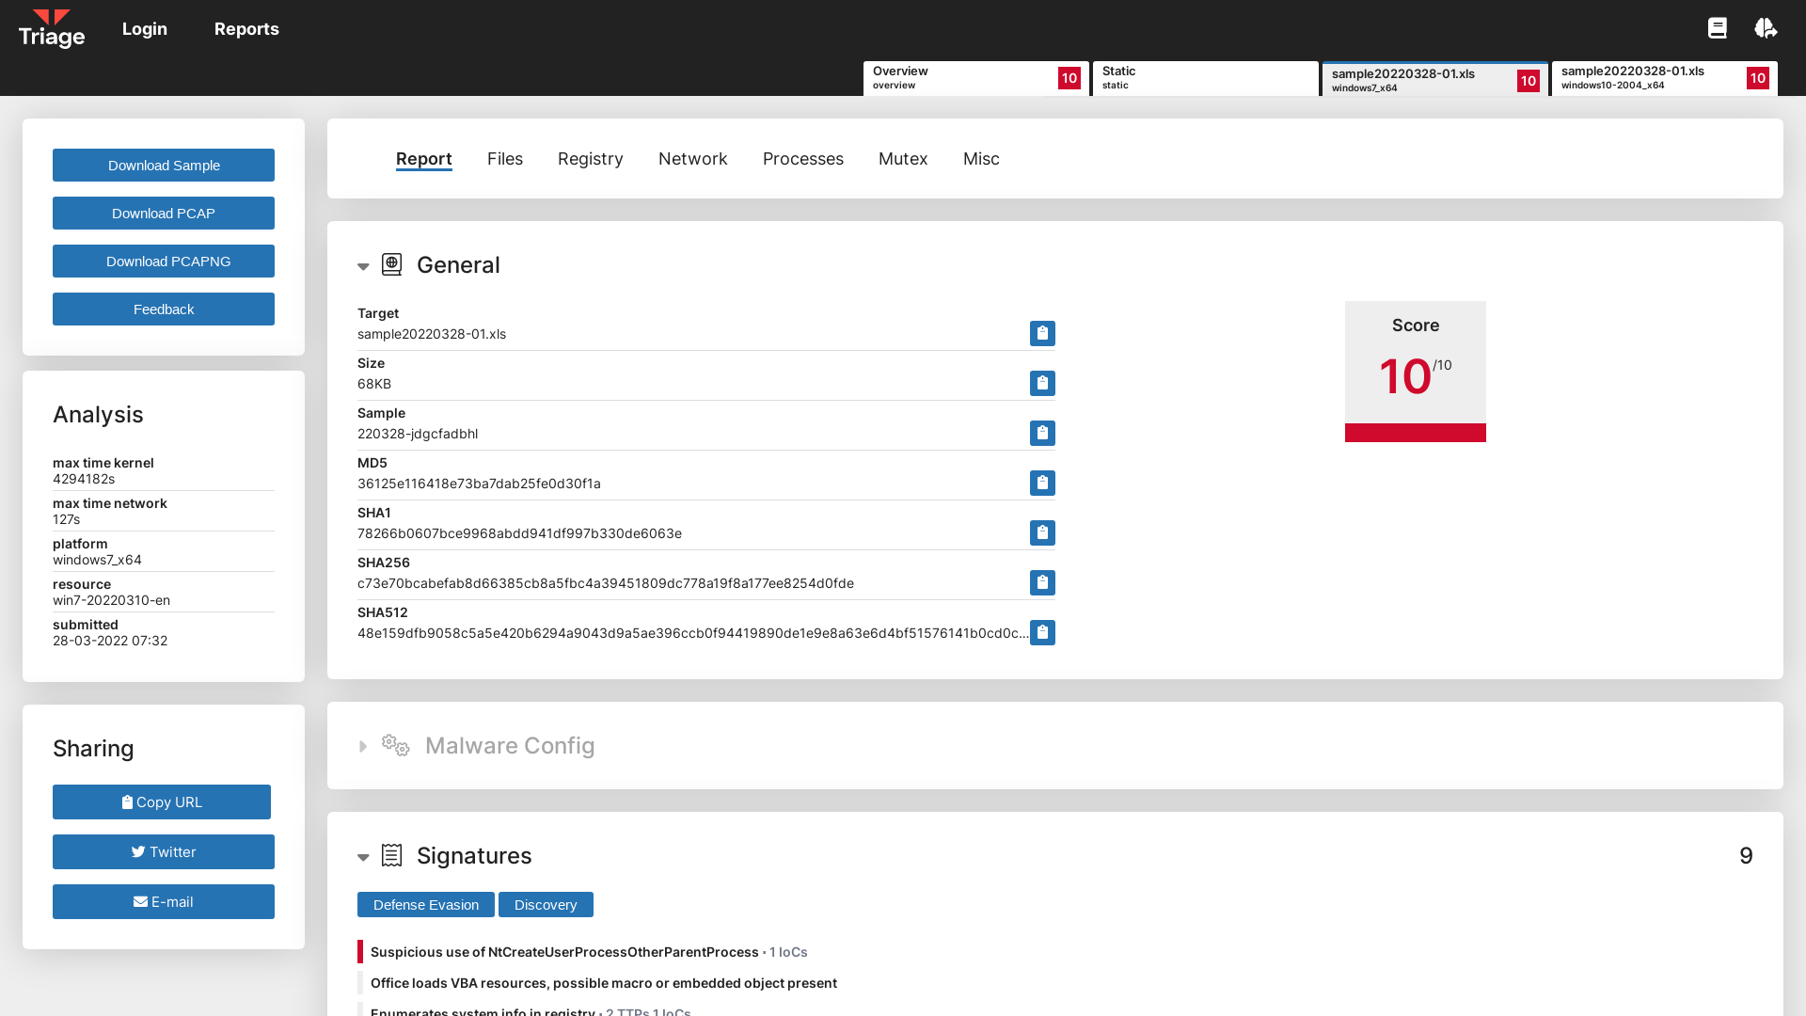The height and width of the screenshot is (1016, 1806).
Task: Click the signature count 9
Action: (x=1746, y=856)
